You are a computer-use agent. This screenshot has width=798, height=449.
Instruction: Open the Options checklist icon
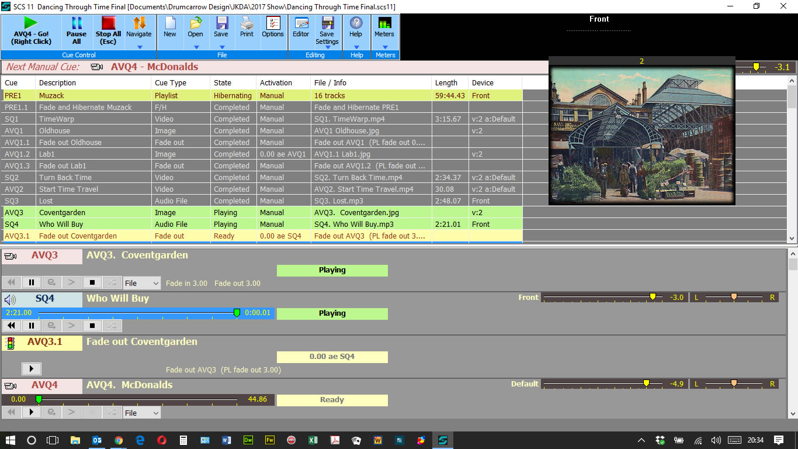coord(273,27)
